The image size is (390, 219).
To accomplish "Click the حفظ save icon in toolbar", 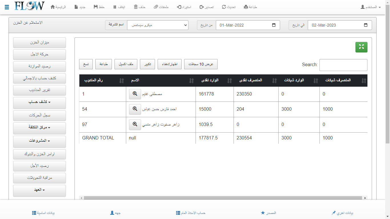I will click(96, 7).
